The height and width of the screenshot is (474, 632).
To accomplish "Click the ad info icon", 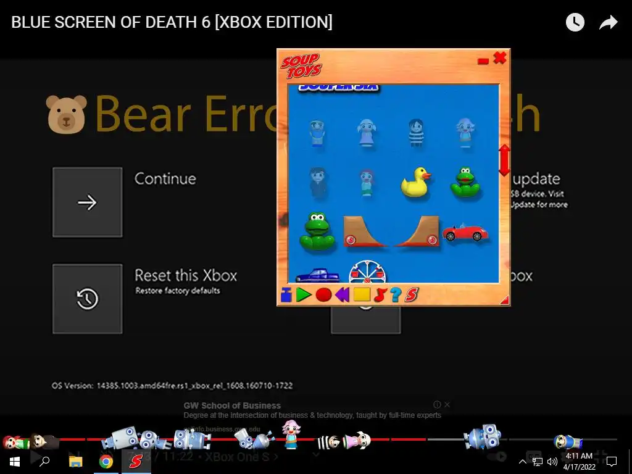I will pos(437,404).
